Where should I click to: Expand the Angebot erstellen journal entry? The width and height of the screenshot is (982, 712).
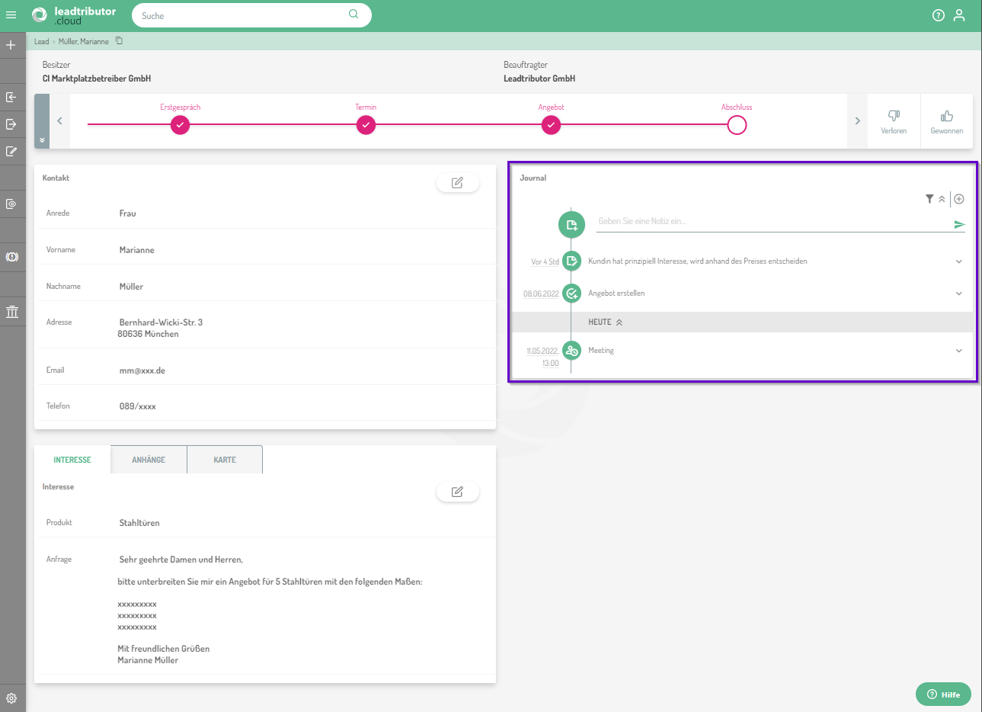[x=958, y=293]
